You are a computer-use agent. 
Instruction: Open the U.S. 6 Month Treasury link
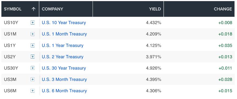(x=64, y=91)
